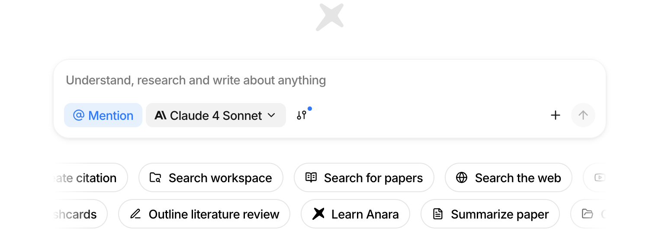Click the @ Mention button
This screenshot has height=251, width=649.
tap(103, 115)
